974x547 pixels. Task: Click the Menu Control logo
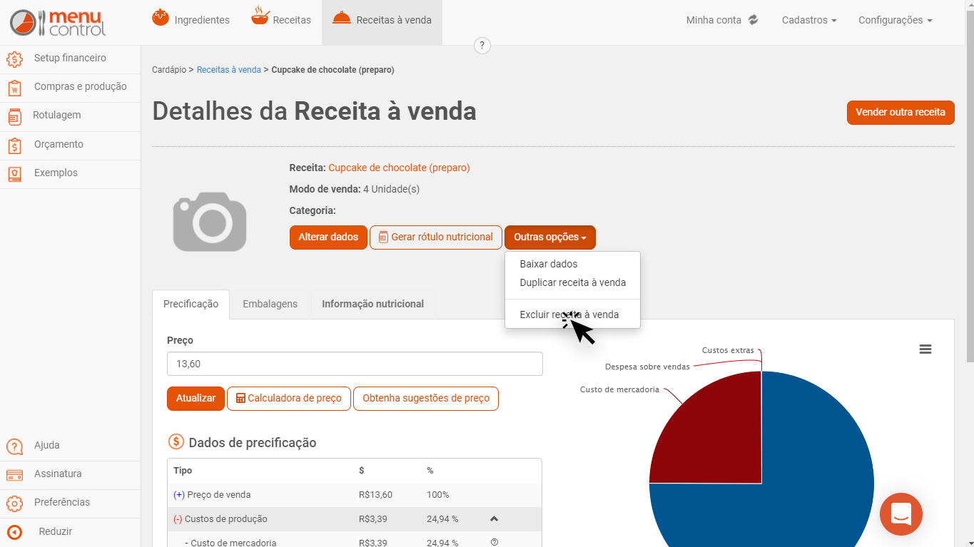coord(58,22)
